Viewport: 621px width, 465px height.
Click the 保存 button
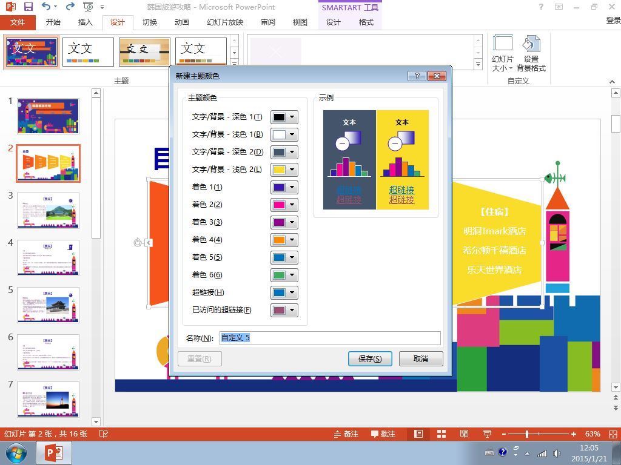pos(370,358)
